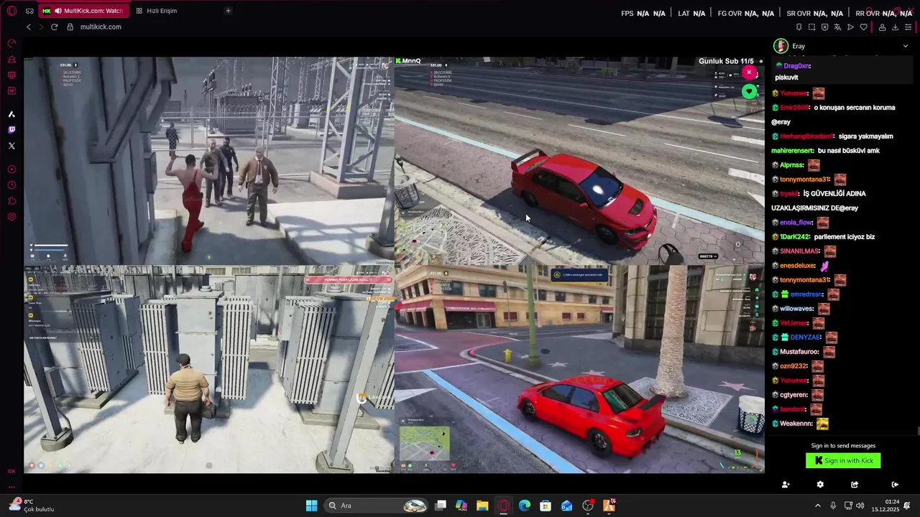This screenshot has width=920, height=517.
Task: Open the profile account icon
Action: pos(882,27)
